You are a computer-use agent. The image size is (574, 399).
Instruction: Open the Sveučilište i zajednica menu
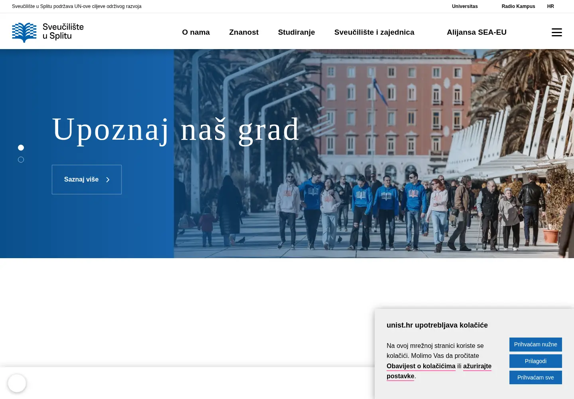point(374,32)
